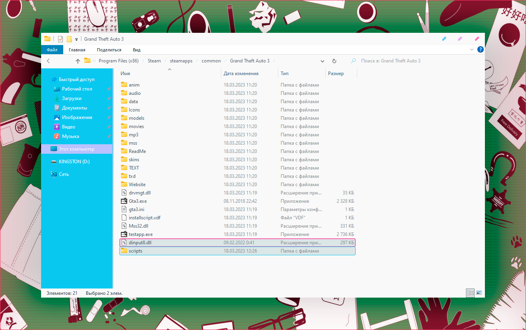
Task: Click the Документы icon in sidebar
Action: [57, 108]
